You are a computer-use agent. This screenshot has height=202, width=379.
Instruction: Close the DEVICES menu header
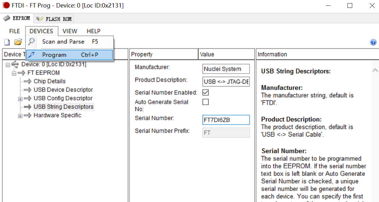point(41,31)
